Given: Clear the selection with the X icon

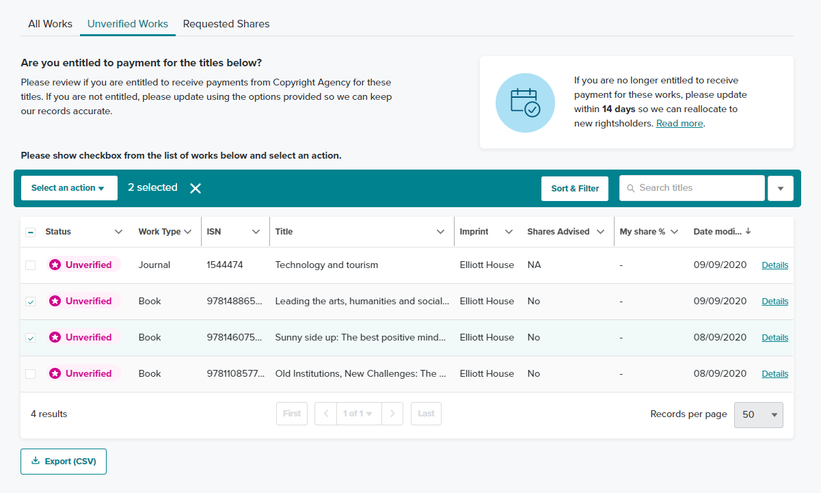Looking at the screenshot, I should [x=196, y=188].
